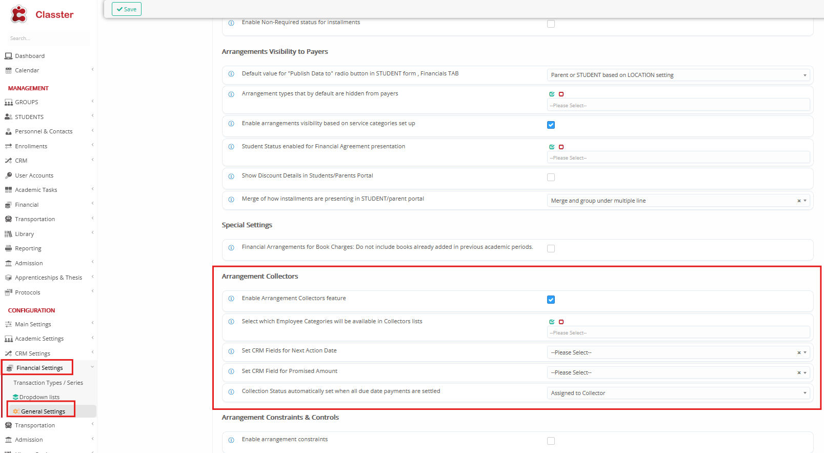
Task: Clear the Set CRM Field for Promised Amount selection
Action: click(x=799, y=373)
